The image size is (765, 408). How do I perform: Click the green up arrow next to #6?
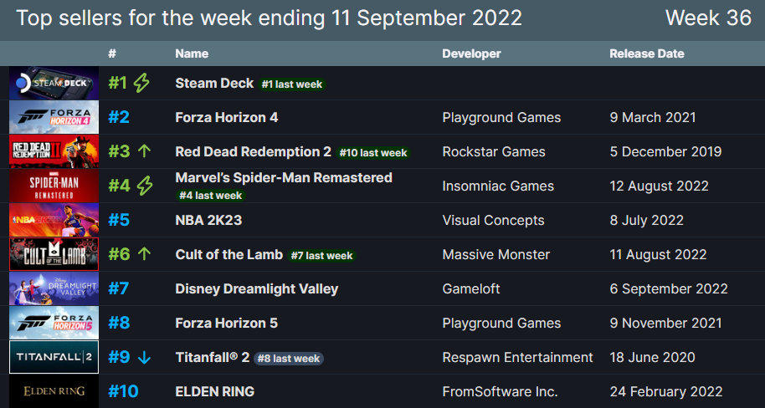tap(144, 254)
